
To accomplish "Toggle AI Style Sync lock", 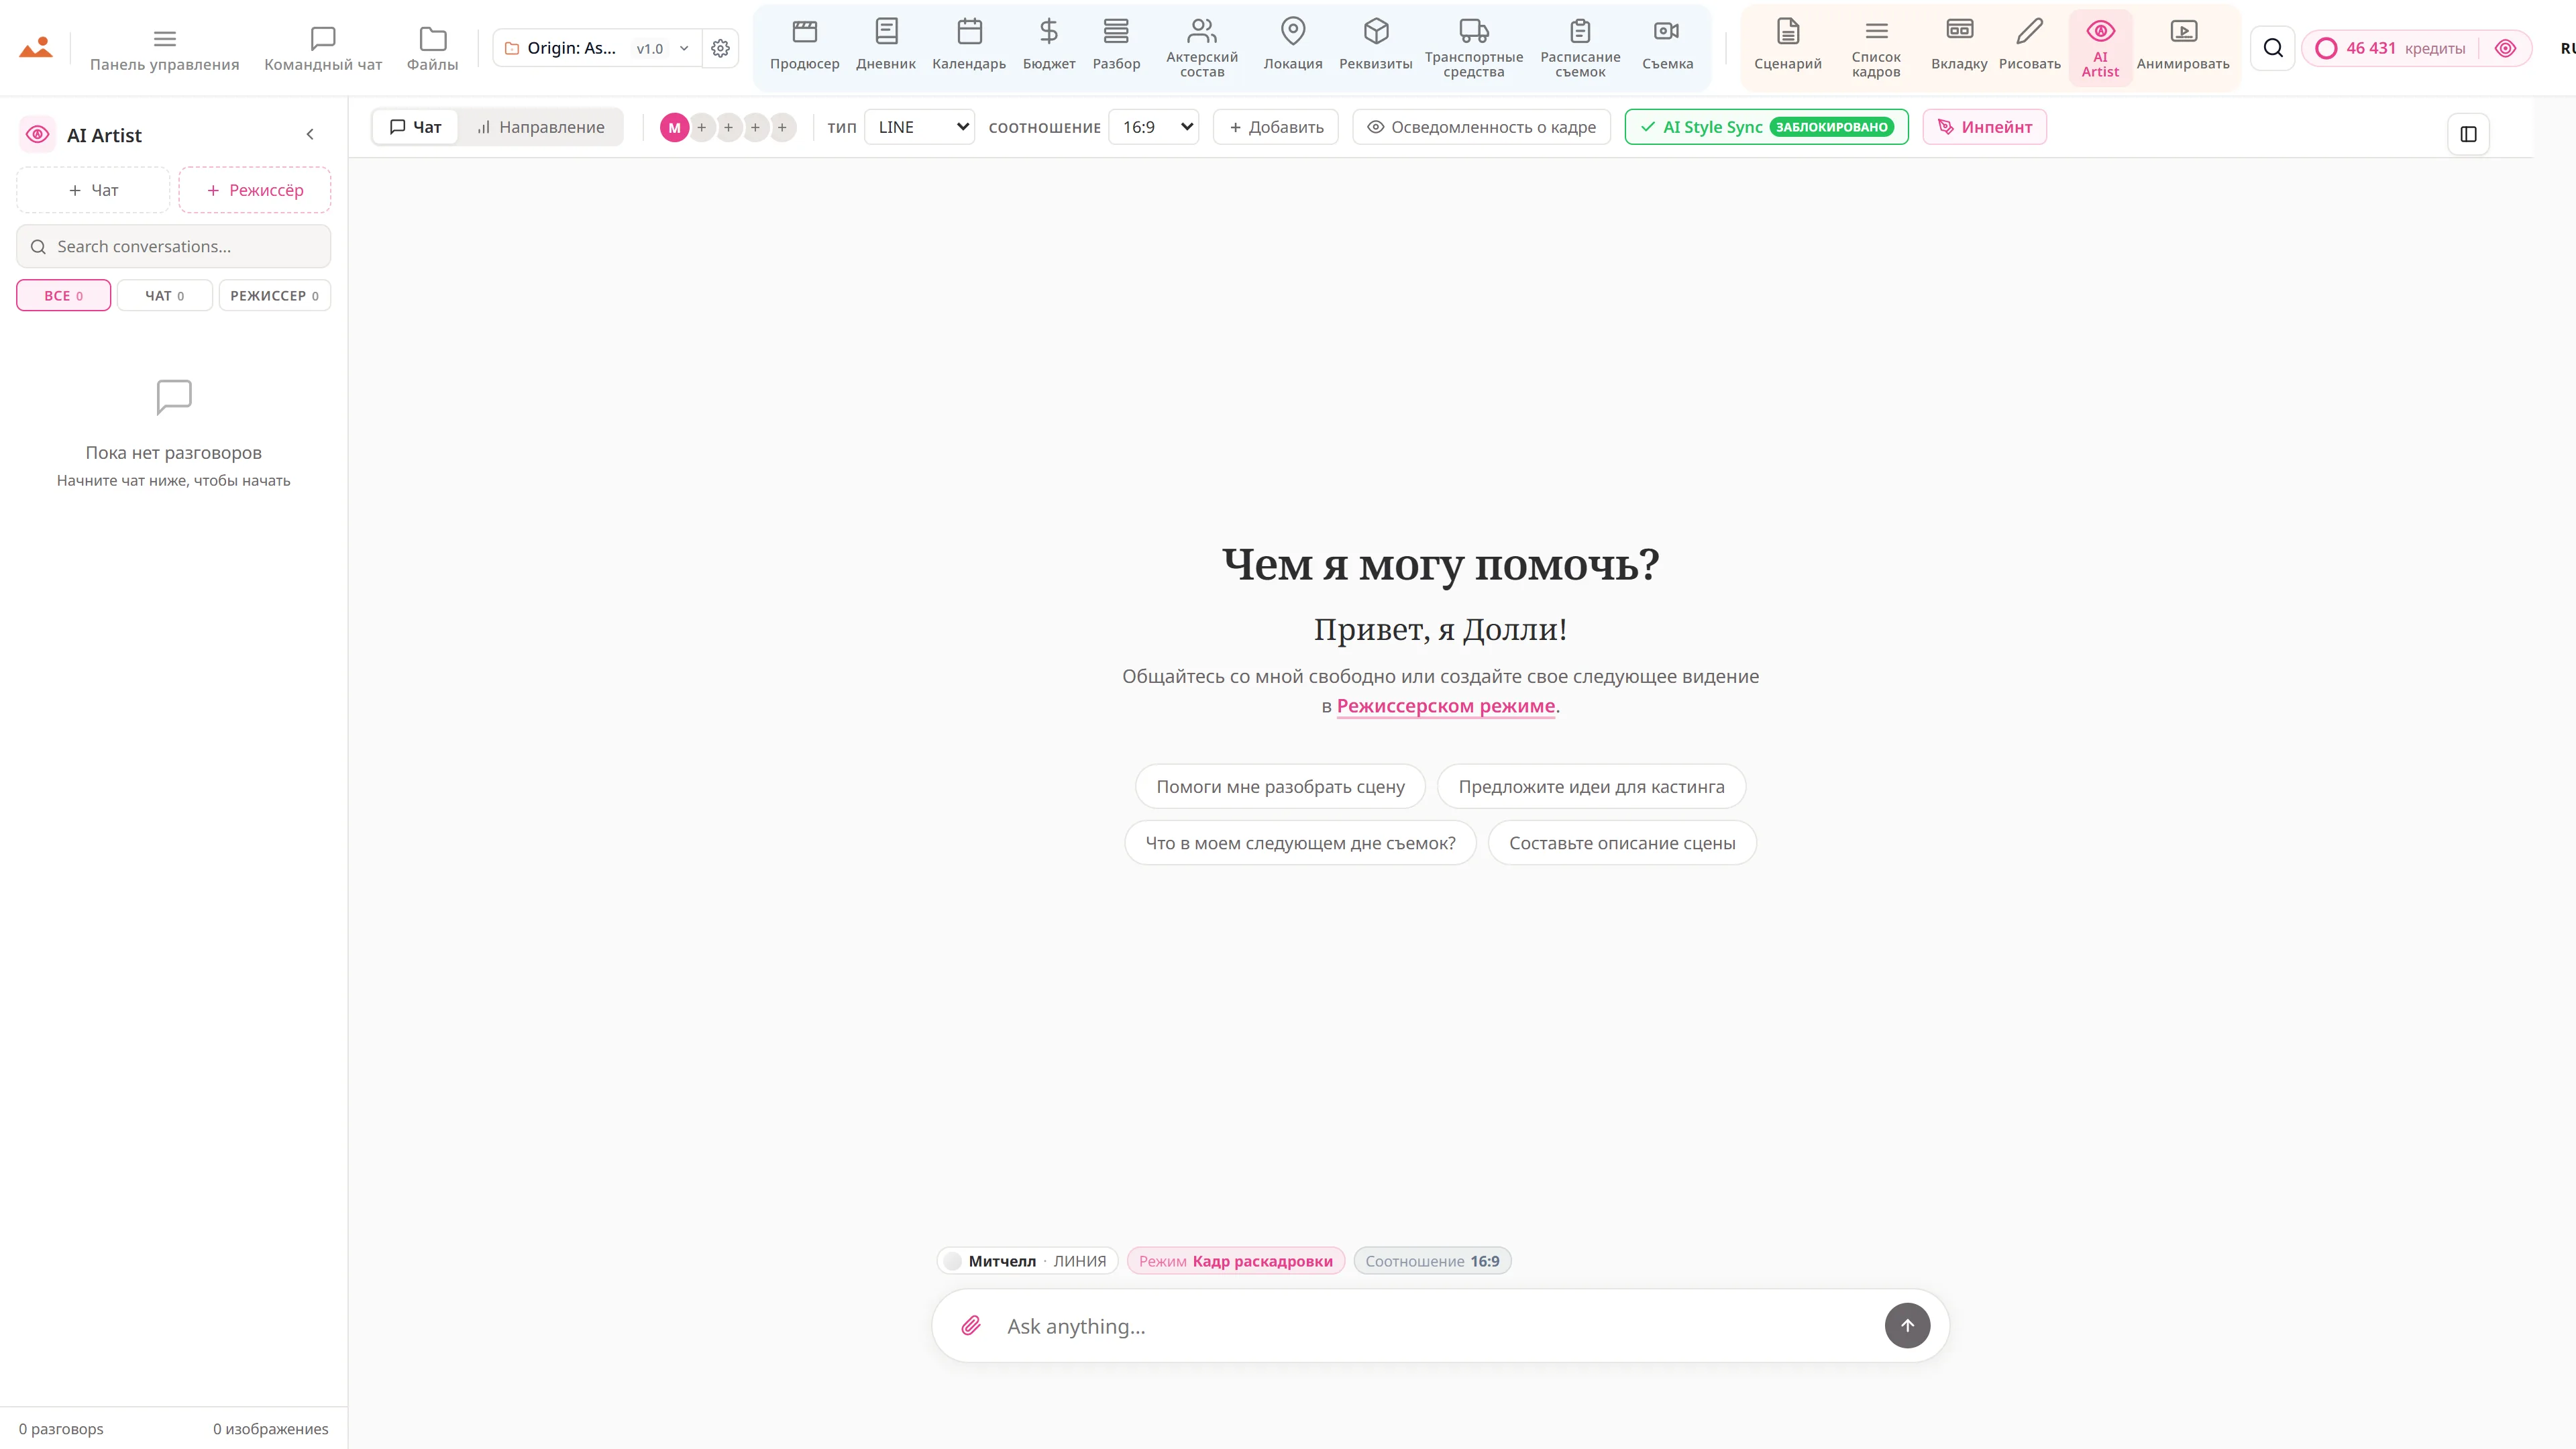I will point(1766,127).
